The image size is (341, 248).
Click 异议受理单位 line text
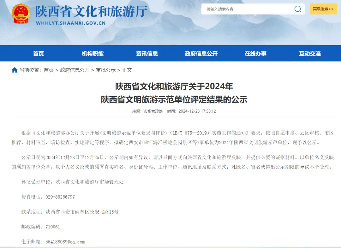[72, 182]
